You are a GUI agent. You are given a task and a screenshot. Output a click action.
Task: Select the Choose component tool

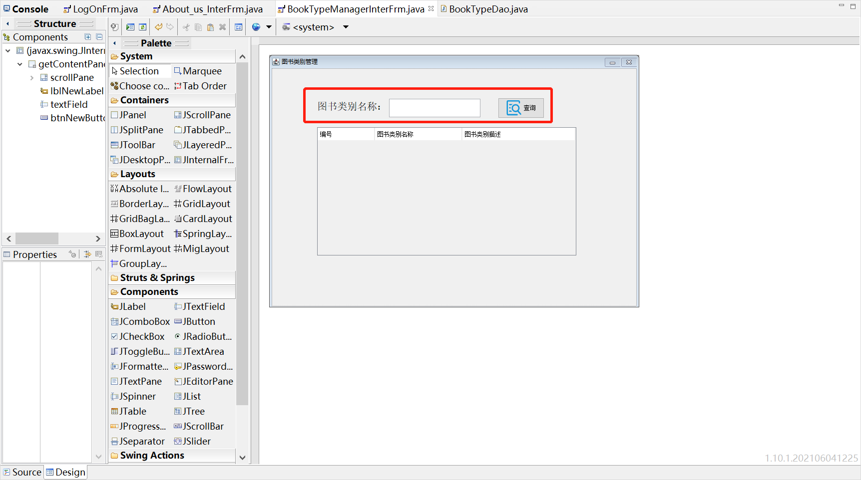point(140,86)
